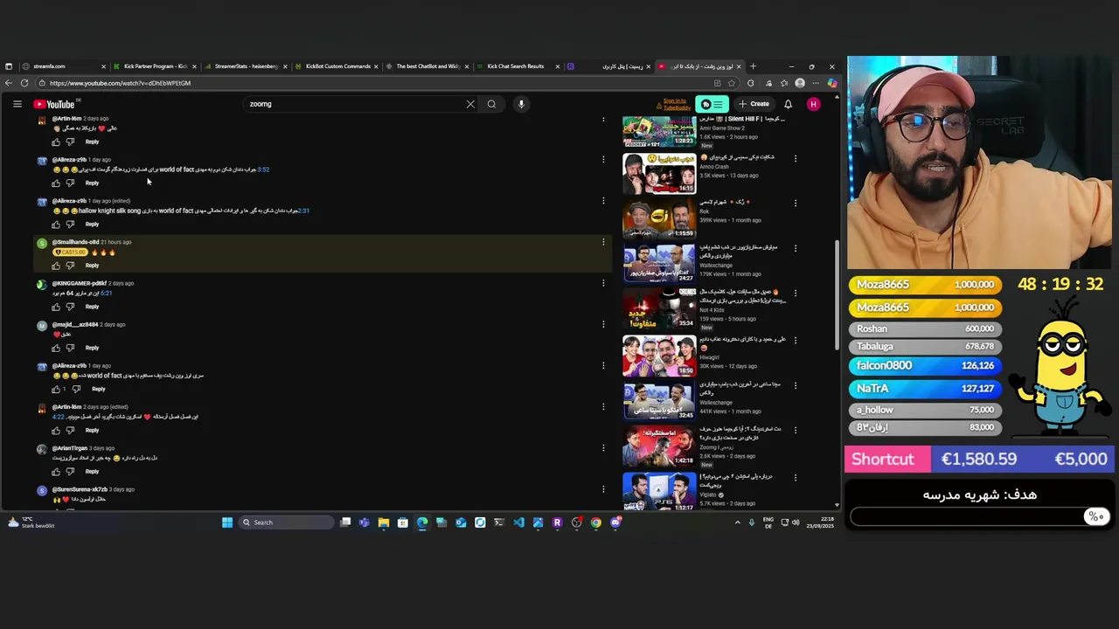Open options for Not 4 Kids suggested video

coord(796,294)
